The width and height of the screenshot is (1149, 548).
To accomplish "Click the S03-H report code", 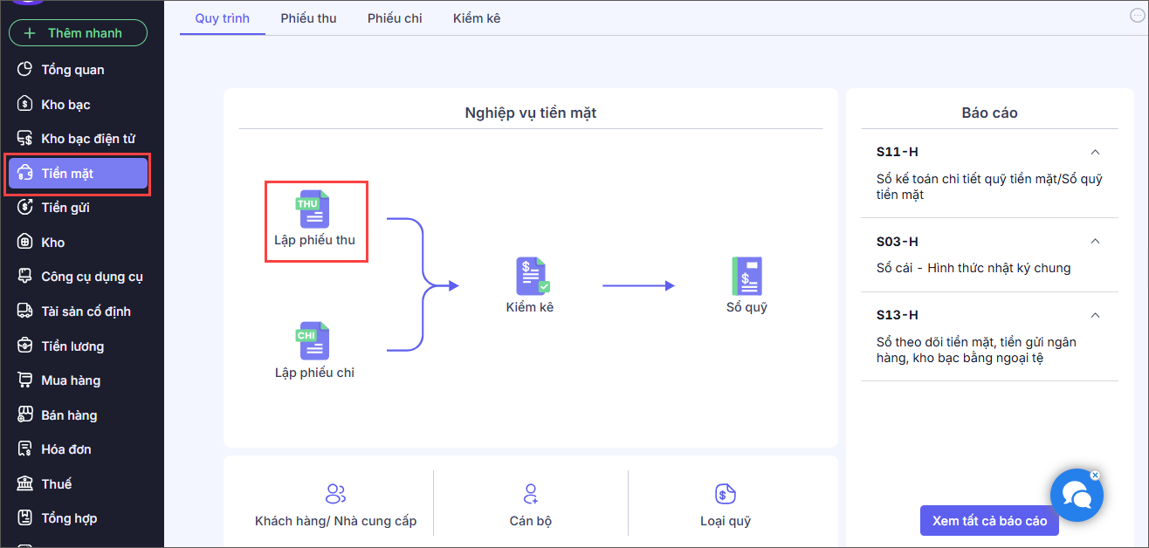I will (898, 242).
